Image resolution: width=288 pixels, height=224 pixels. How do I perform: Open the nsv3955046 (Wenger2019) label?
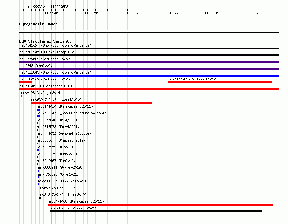(x=59, y=120)
